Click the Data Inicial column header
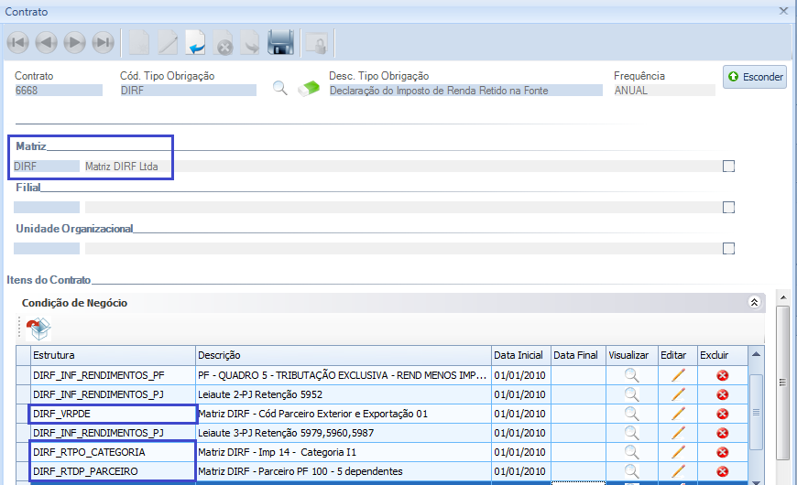Image resolution: width=797 pixels, height=485 pixels. 519,355
